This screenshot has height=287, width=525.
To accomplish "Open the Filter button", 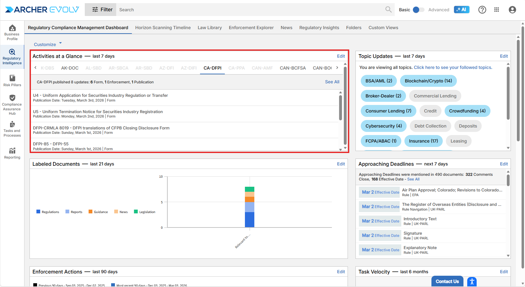I will tap(100, 10).
